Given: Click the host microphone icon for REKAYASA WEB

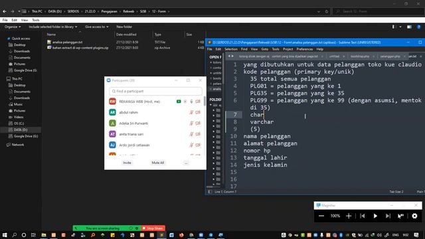Looking at the screenshot, I should pos(191,102).
